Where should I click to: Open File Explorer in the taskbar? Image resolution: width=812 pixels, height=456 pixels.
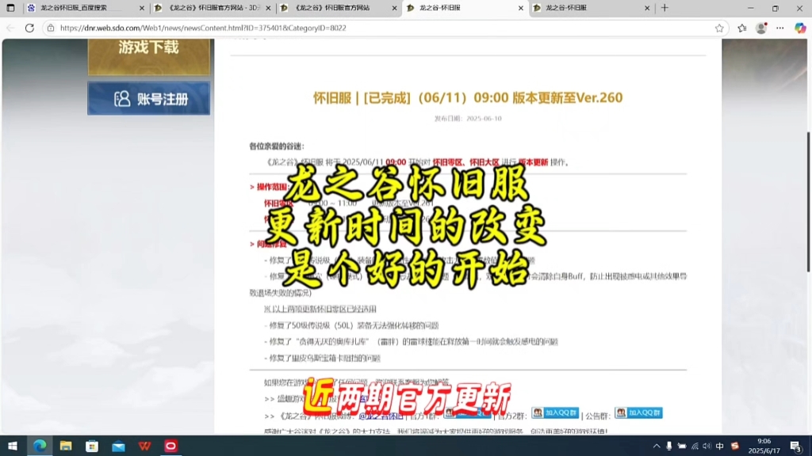[66, 446]
